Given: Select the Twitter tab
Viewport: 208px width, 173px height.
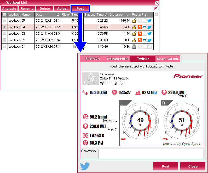Looking at the screenshot, I should pos(143,59).
